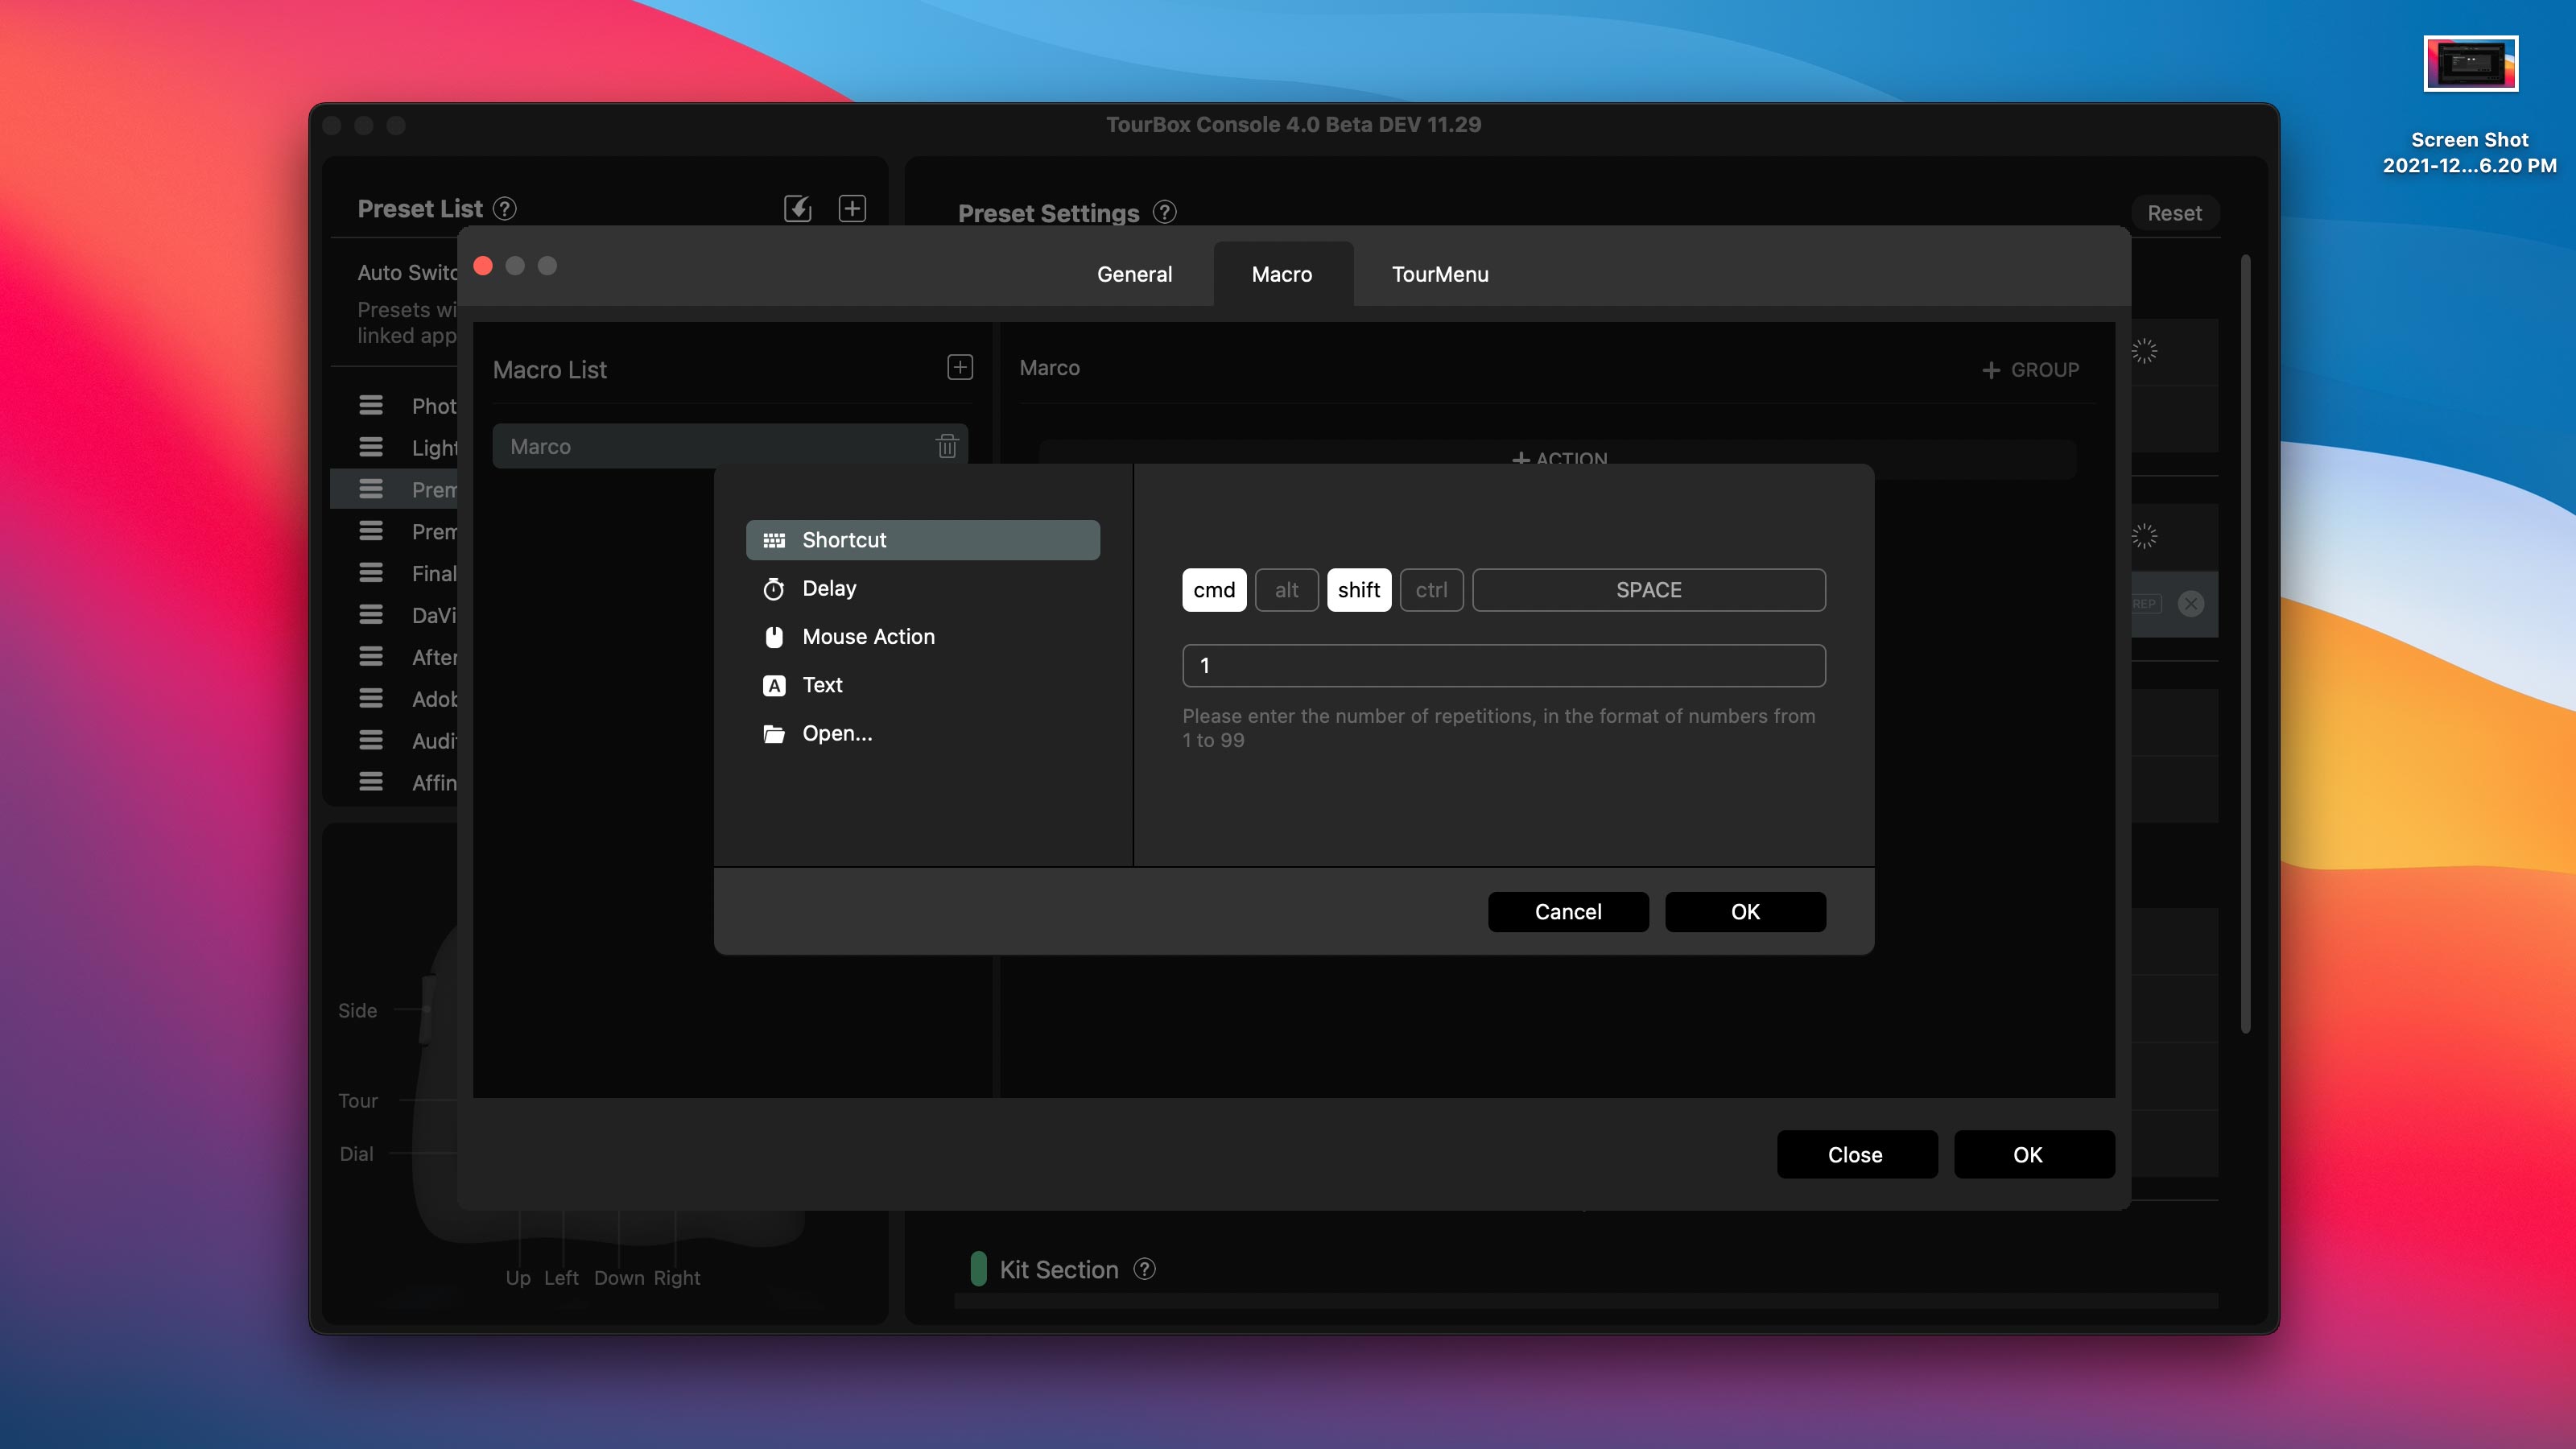
Task: Switch to the TourMenu tab
Action: coord(1440,274)
